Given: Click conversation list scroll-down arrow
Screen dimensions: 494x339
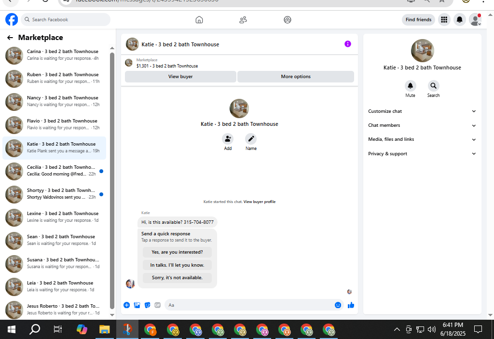Looking at the screenshot, I should point(112,315).
